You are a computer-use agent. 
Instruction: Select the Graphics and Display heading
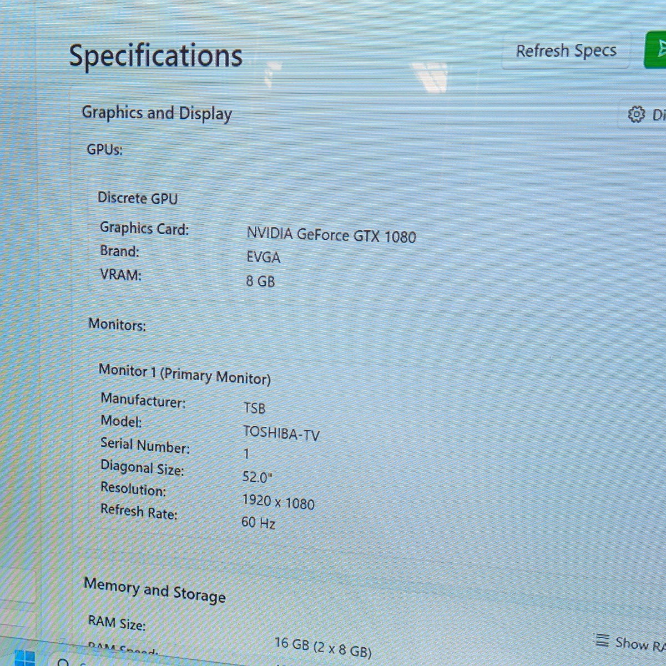pyautogui.click(x=157, y=113)
